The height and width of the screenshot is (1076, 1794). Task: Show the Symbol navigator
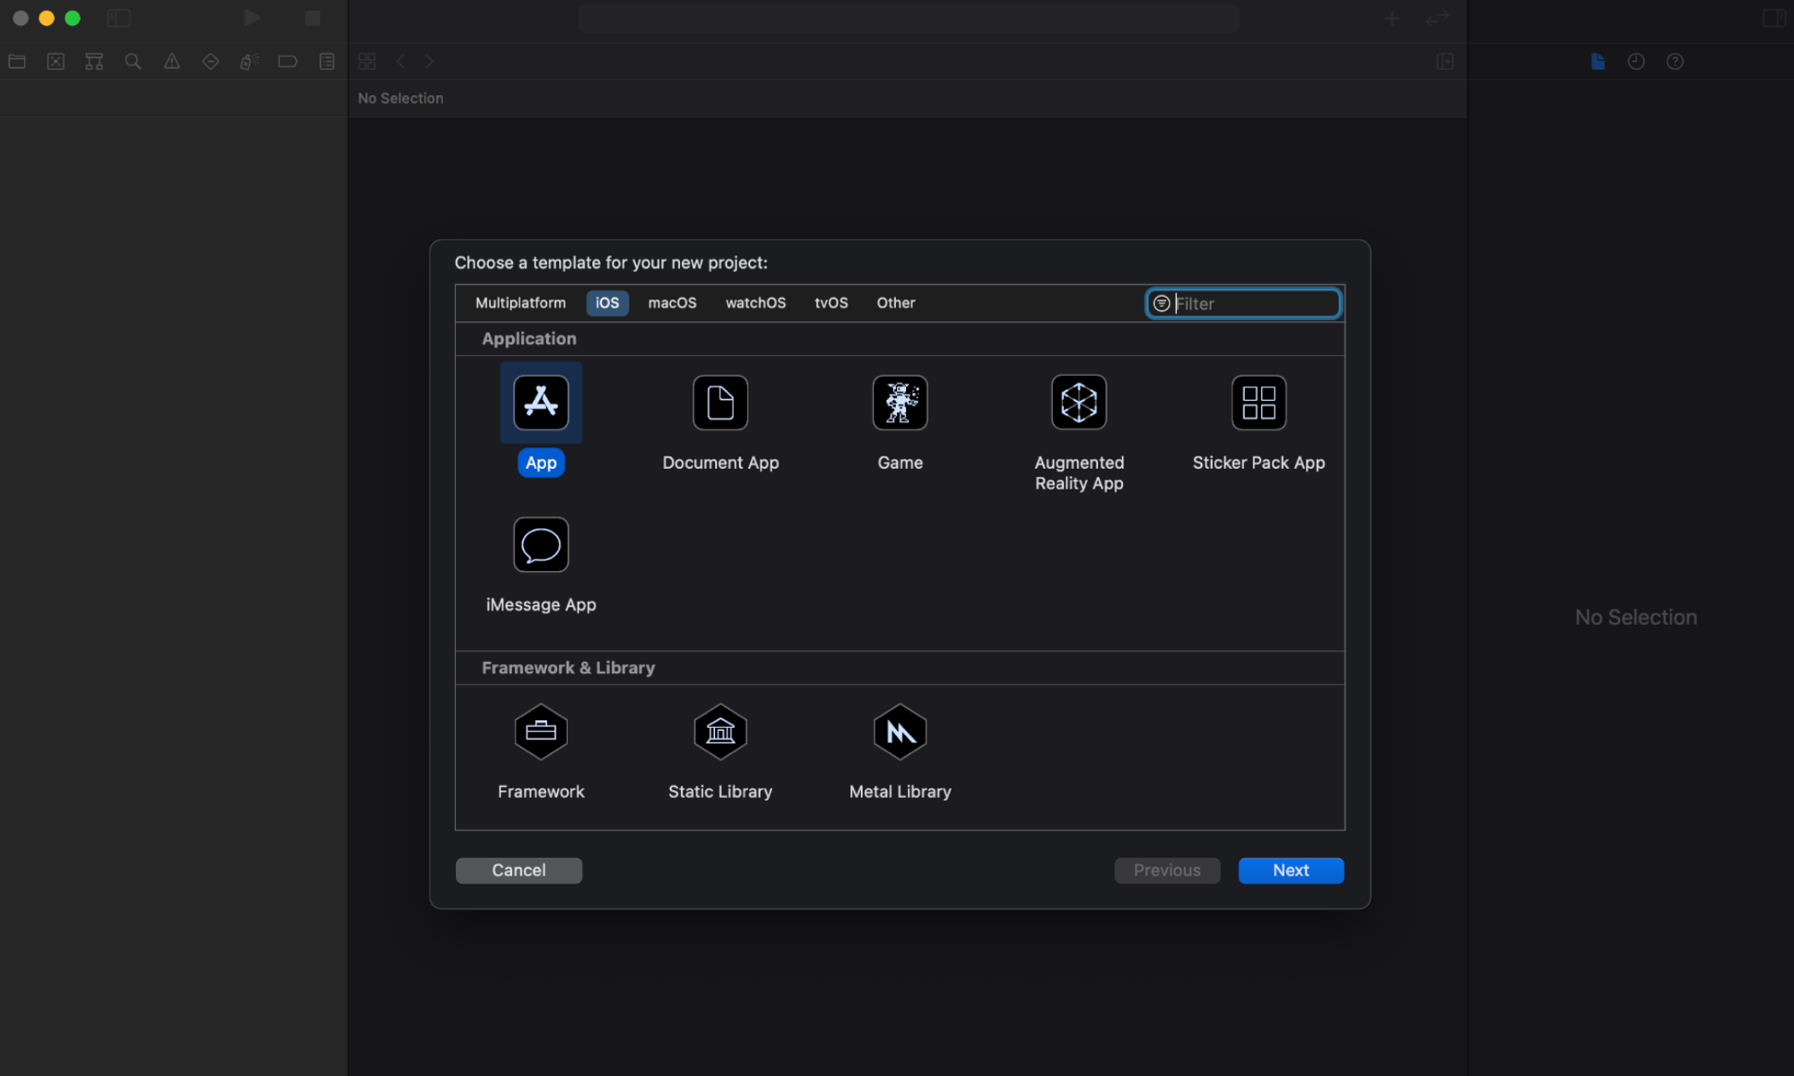[94, 62]
